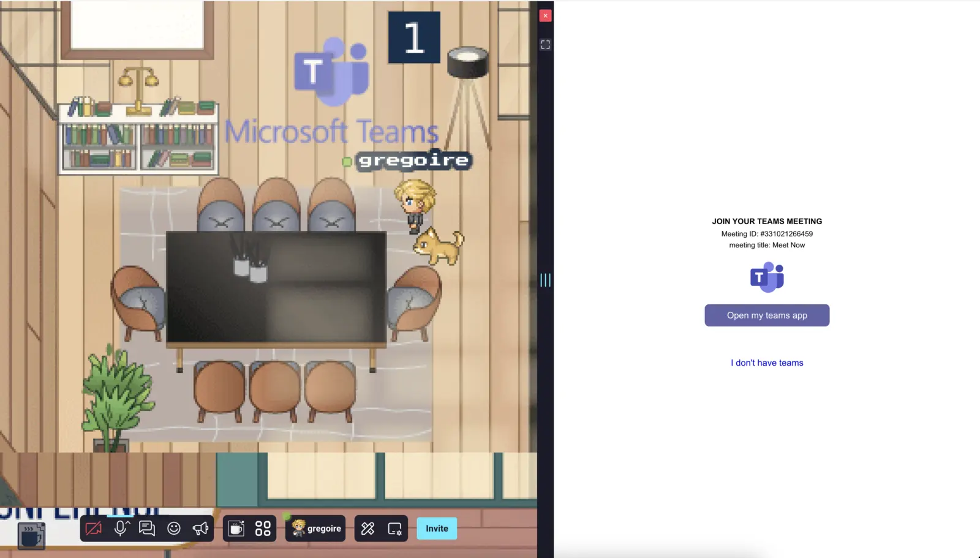Open the map editor tools icon
Screen dimensions: 980x558
pyautogui.click(x=368, y=529)
